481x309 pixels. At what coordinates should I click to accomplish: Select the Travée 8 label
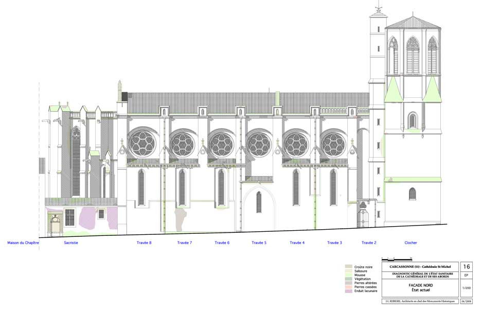point(144,243)
